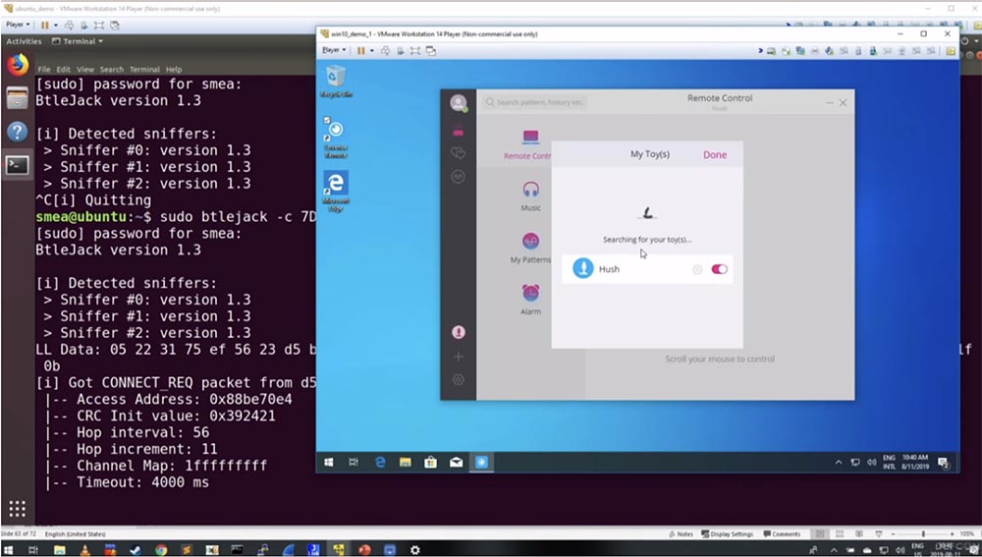Click Lovense Remote taskbar button in VM
Image resolution: width=982 pixels, height=557 pixels.
[481, 463]
